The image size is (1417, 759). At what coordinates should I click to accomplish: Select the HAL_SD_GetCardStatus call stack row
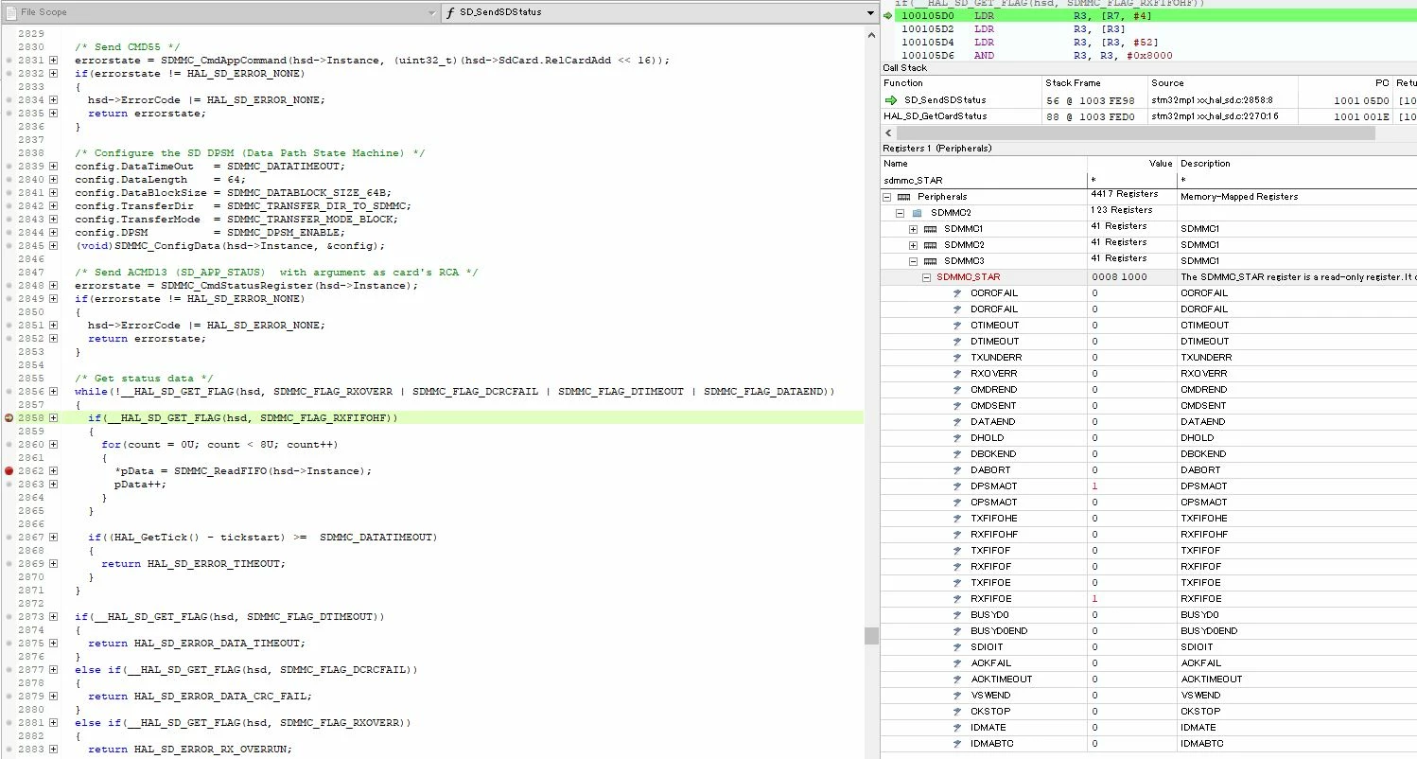point(1148,115)
